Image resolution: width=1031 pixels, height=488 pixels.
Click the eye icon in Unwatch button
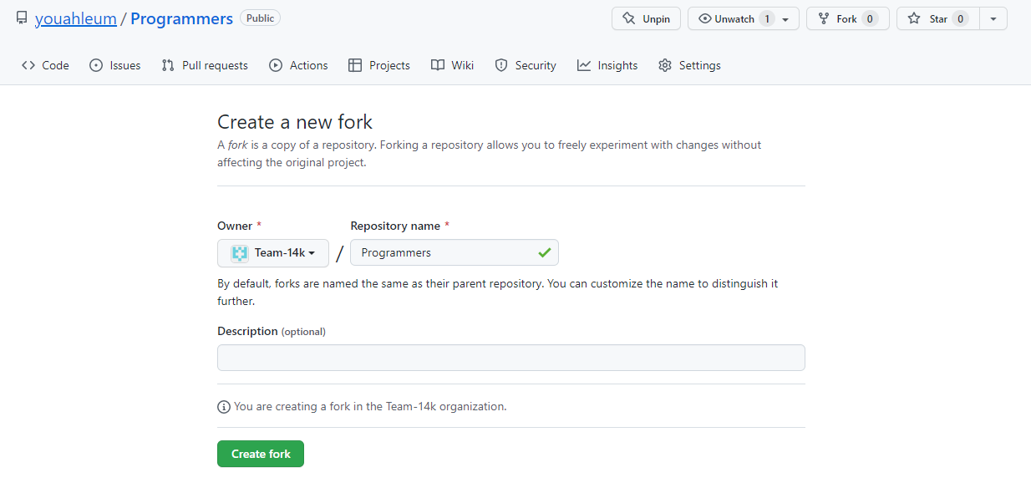click(x=705, y=18)
